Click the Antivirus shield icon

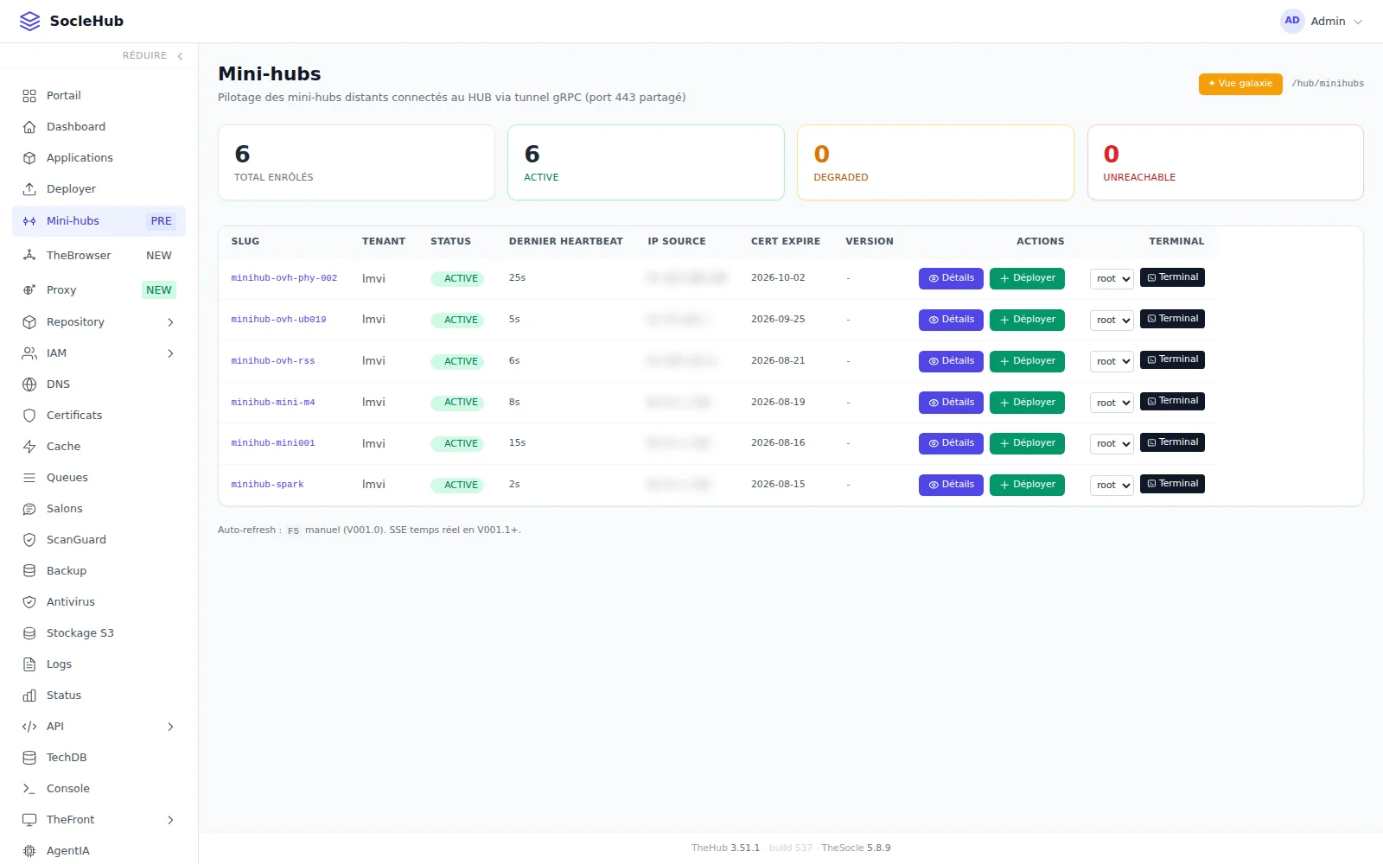click(x=29, y=602)
